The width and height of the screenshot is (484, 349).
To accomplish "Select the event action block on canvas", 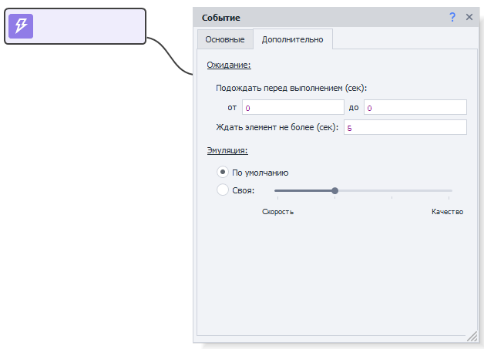I will [85, 26].
